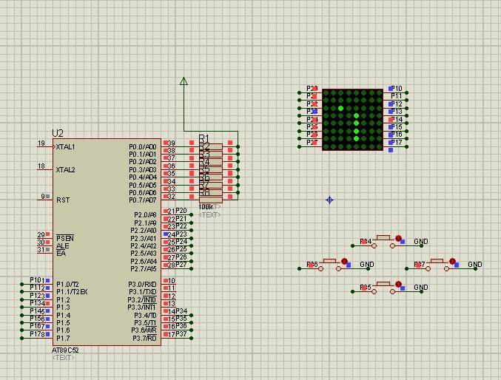This screenshot has height=380, width=501.
Task: Click the P1.7 pin label
Action: click(x=63, y=338)
